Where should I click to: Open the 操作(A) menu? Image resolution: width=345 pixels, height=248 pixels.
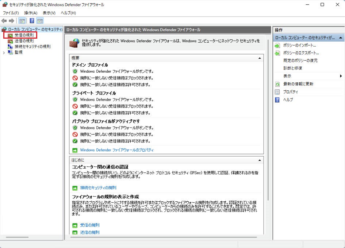point(31,13)
